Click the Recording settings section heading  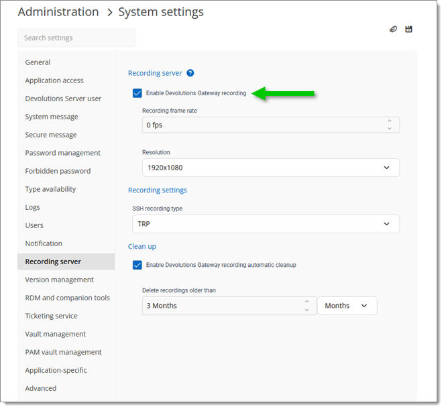click(x=158, y=190)
